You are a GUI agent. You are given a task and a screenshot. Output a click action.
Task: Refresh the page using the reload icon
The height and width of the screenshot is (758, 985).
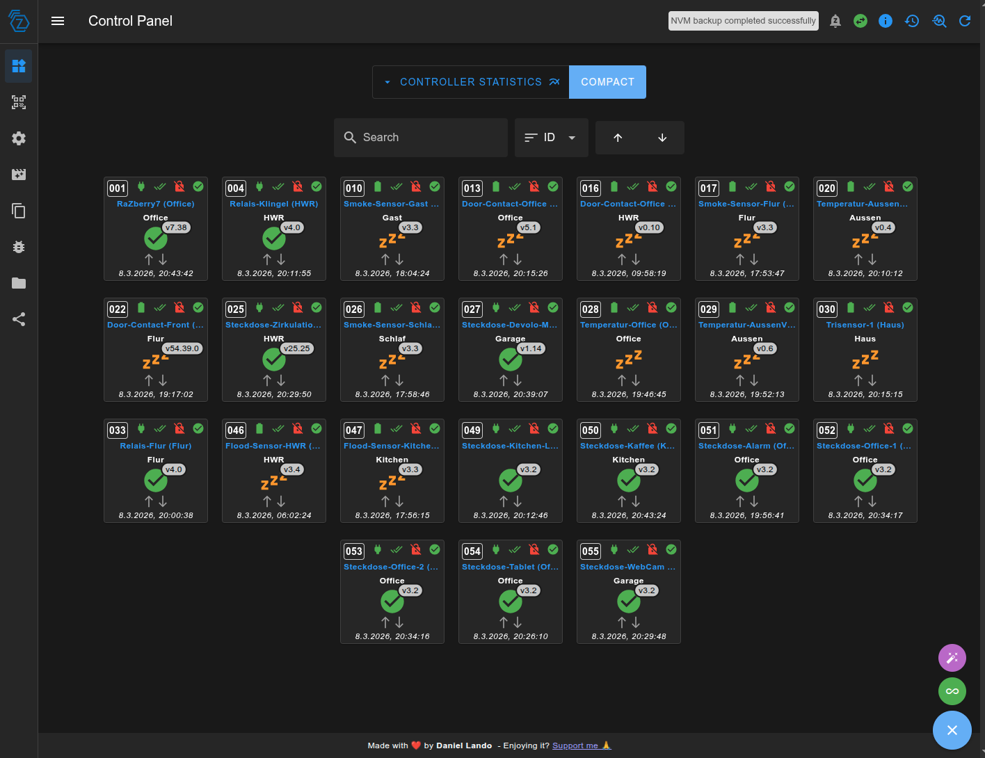[965, 21]
